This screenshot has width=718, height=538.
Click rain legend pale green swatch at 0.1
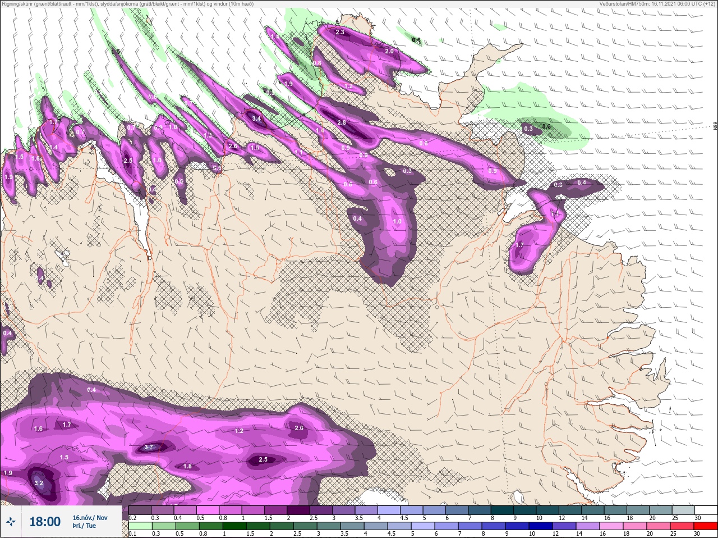140,526
